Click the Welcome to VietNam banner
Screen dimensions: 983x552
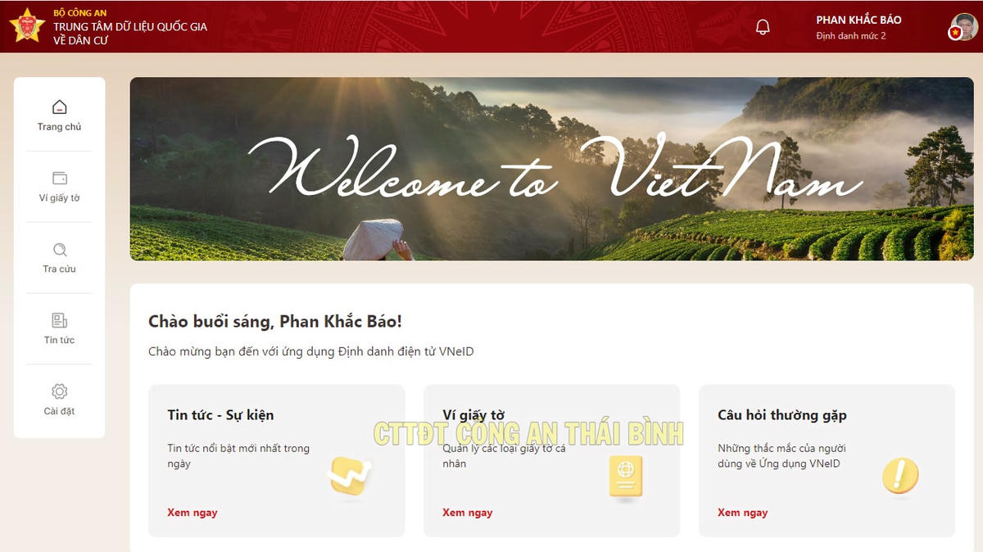tap(552, 169)
